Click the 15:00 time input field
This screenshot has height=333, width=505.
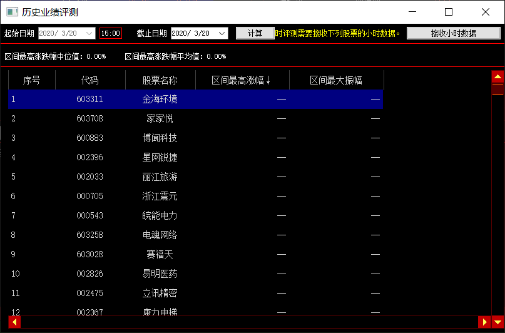(x=110, y=33)
